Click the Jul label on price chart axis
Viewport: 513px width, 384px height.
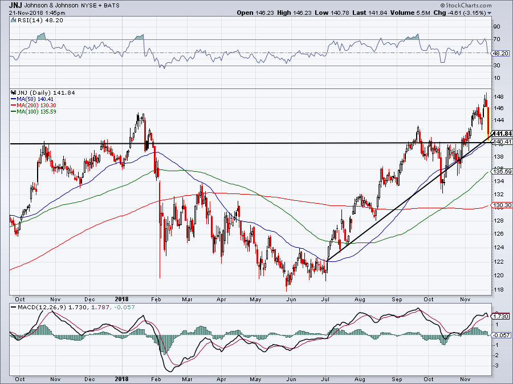325,299
